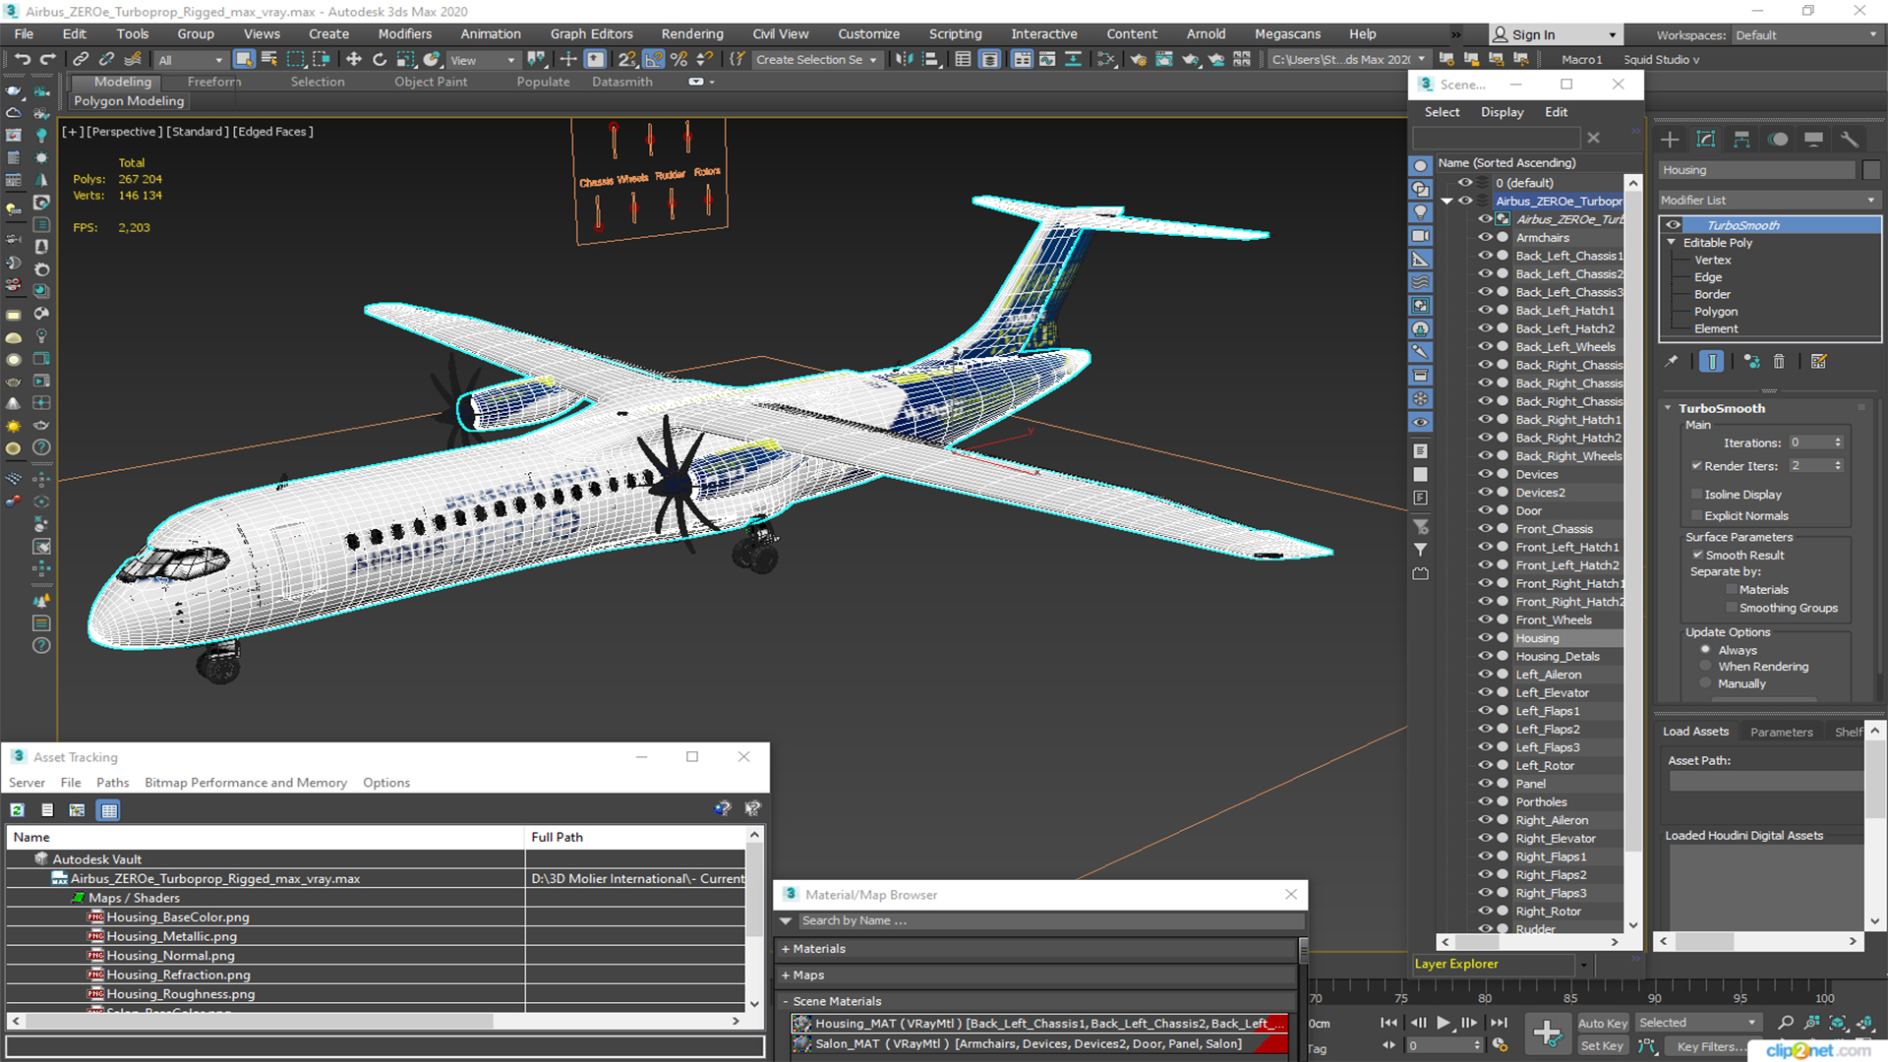Click the Undo arrow icon
Image resolution: width=1888 pixels, height=1062 pixels.
click(22, 60)
